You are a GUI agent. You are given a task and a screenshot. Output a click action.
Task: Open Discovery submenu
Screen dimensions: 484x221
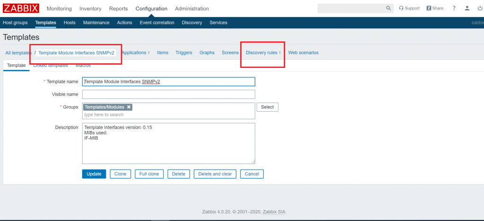pos(192,23)
